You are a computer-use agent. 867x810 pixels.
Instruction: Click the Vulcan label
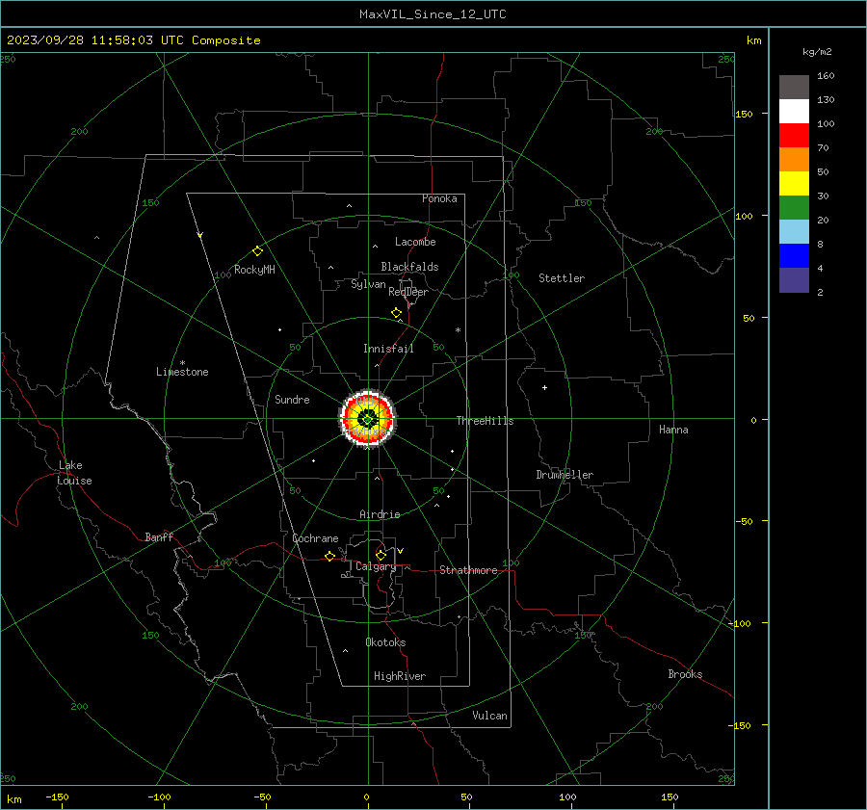coord(489,716)
